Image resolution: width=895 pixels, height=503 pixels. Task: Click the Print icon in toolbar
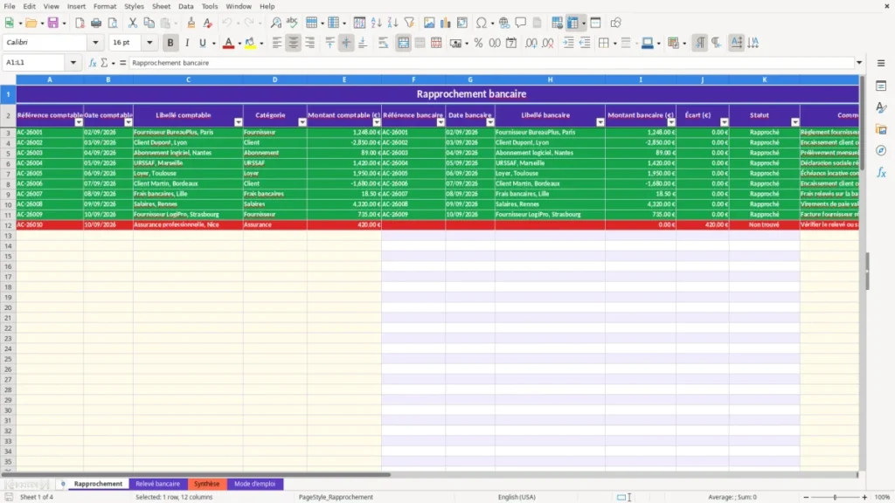pos(96,23)
